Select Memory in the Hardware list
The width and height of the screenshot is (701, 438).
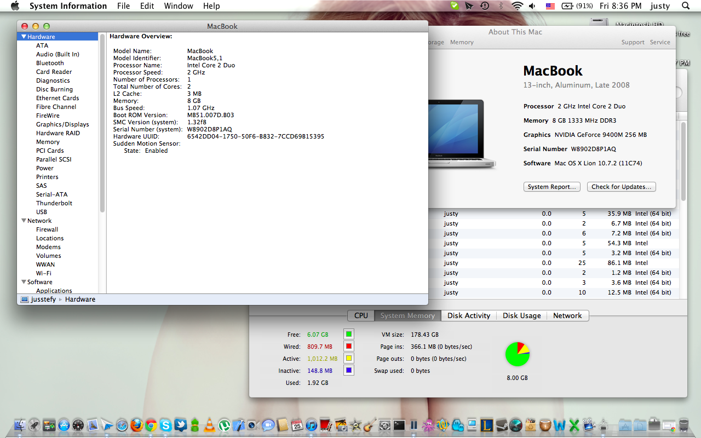pos(48,142)
